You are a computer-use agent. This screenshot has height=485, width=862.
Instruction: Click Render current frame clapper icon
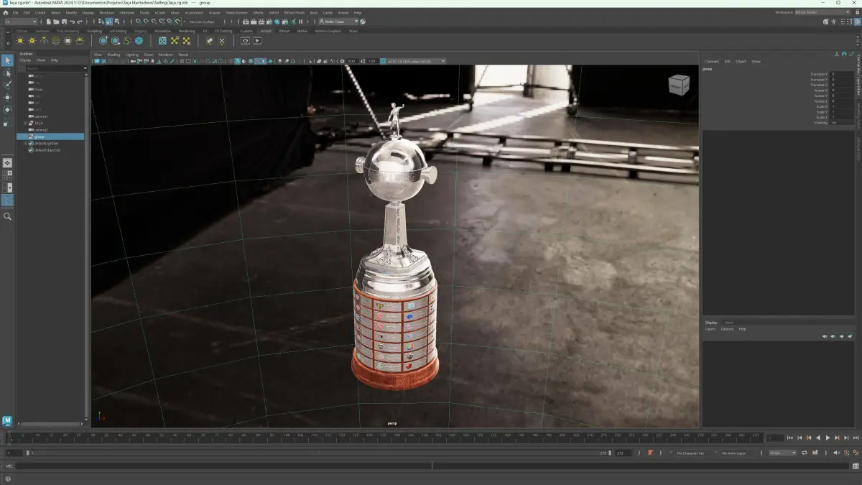254,22
